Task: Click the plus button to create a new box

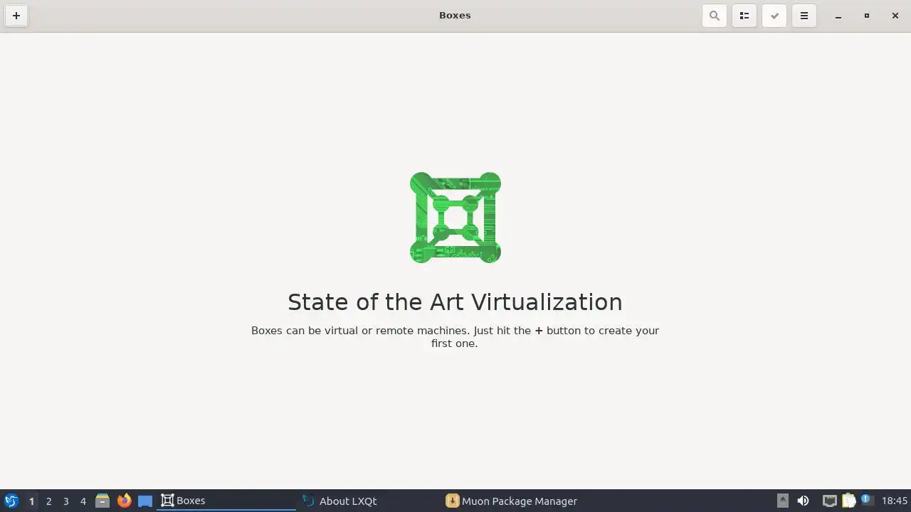Action: [16, 16]
